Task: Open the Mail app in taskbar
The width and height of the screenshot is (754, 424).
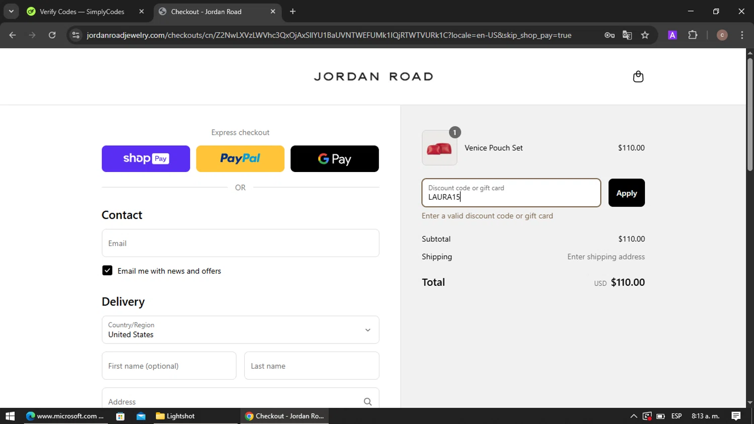Action: pos(141,416)
